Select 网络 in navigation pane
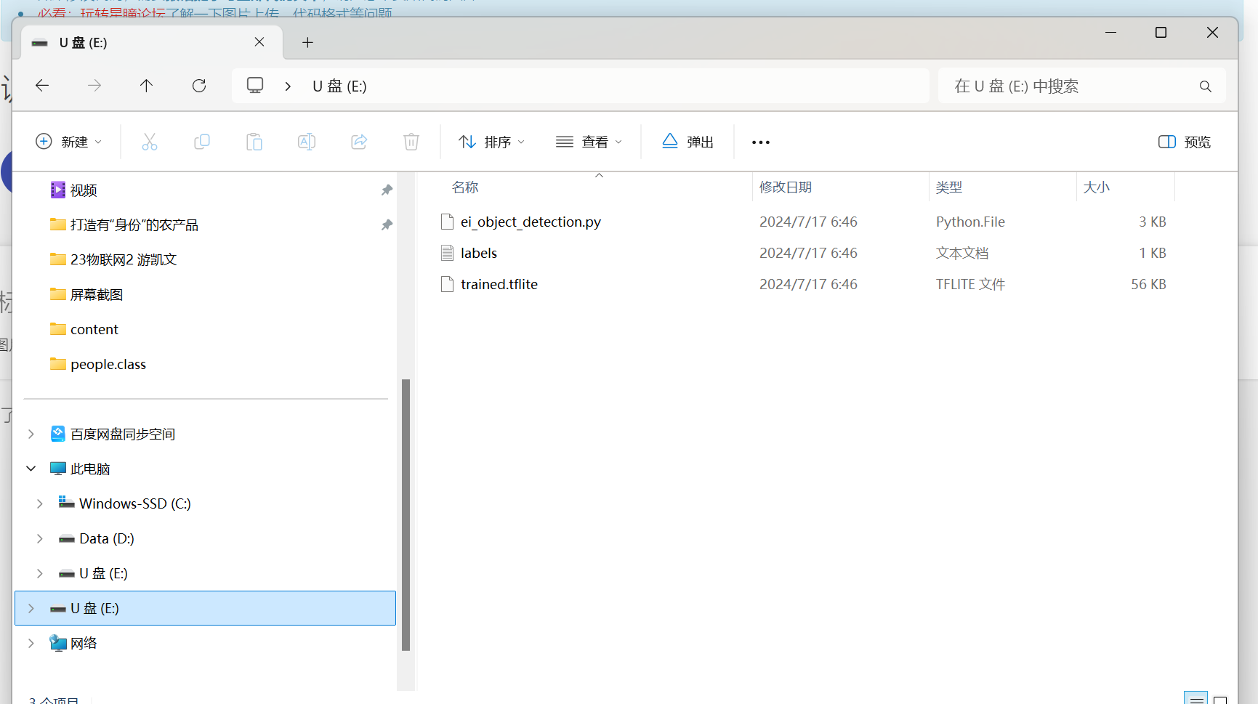Screen dimensions: 1258x704 point(84,643)
